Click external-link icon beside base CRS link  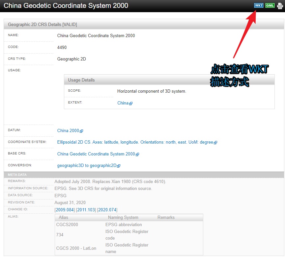tap(137, 154)
